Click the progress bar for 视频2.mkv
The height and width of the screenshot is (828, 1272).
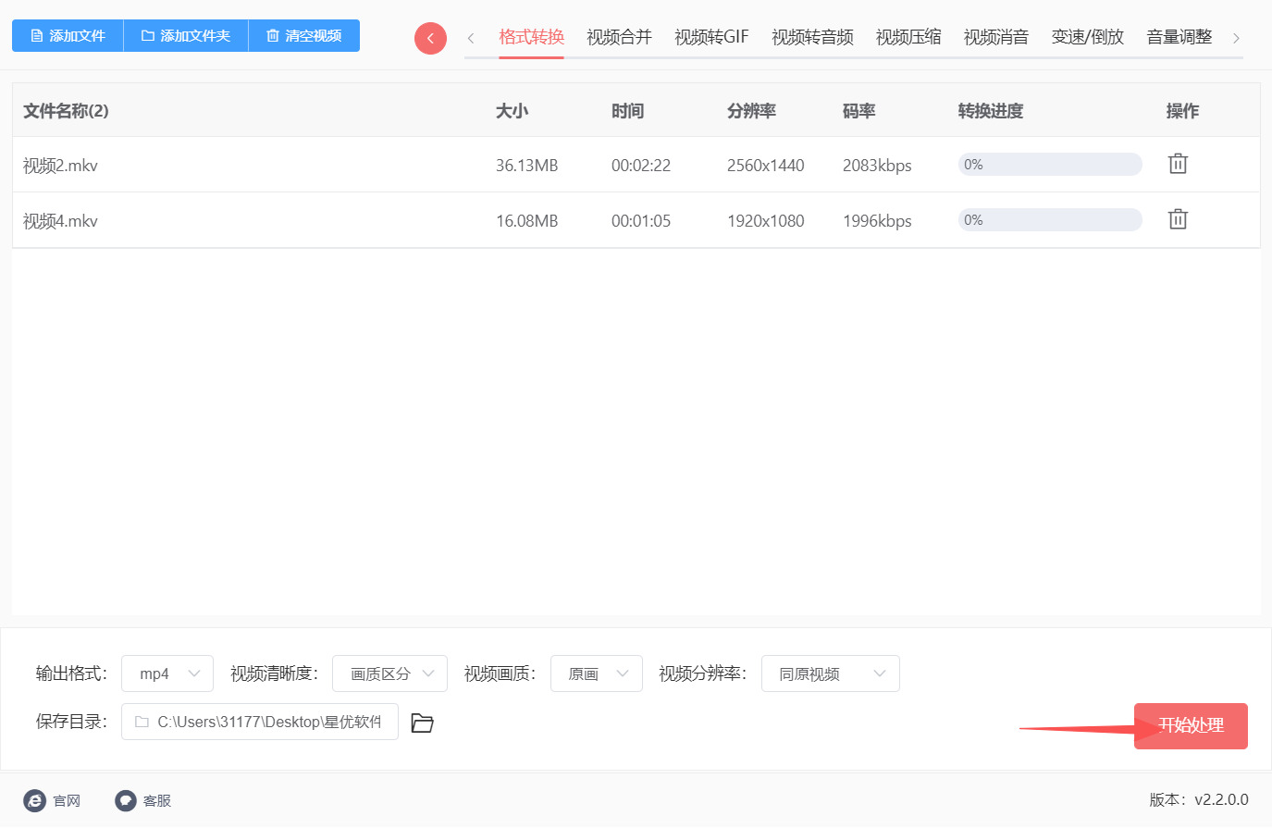[1050, 165]
